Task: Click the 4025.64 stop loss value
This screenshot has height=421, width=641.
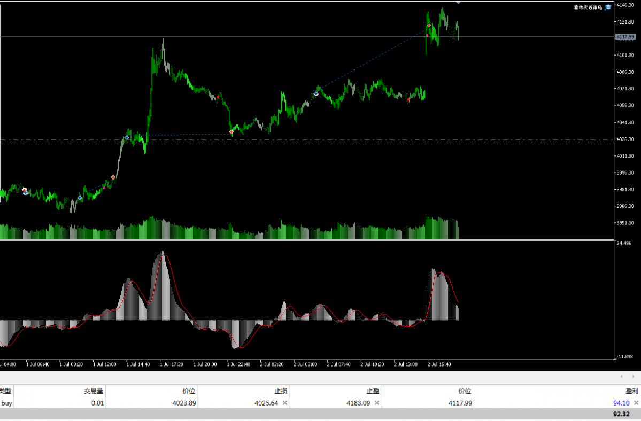Action: coord(266,403)
